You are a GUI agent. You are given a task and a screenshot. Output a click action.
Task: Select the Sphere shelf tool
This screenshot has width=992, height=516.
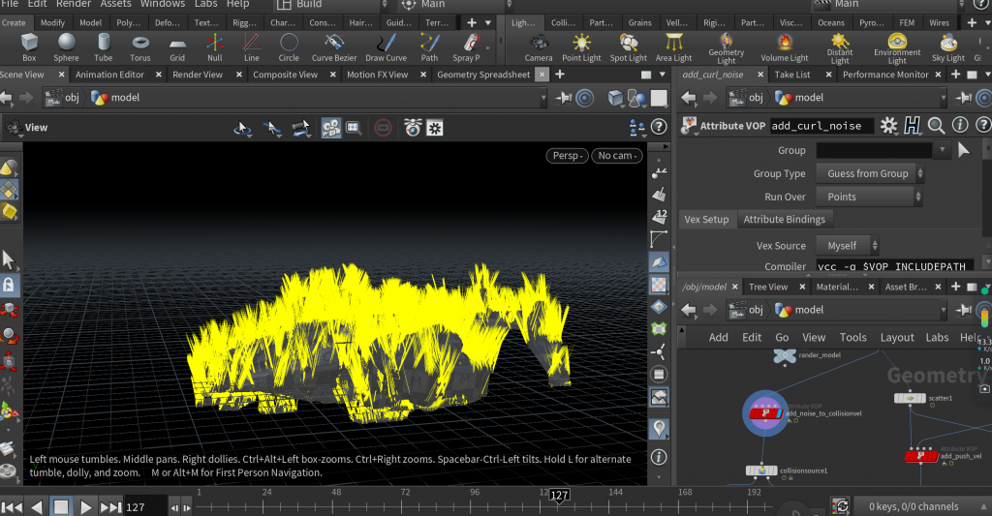point(66,47)
